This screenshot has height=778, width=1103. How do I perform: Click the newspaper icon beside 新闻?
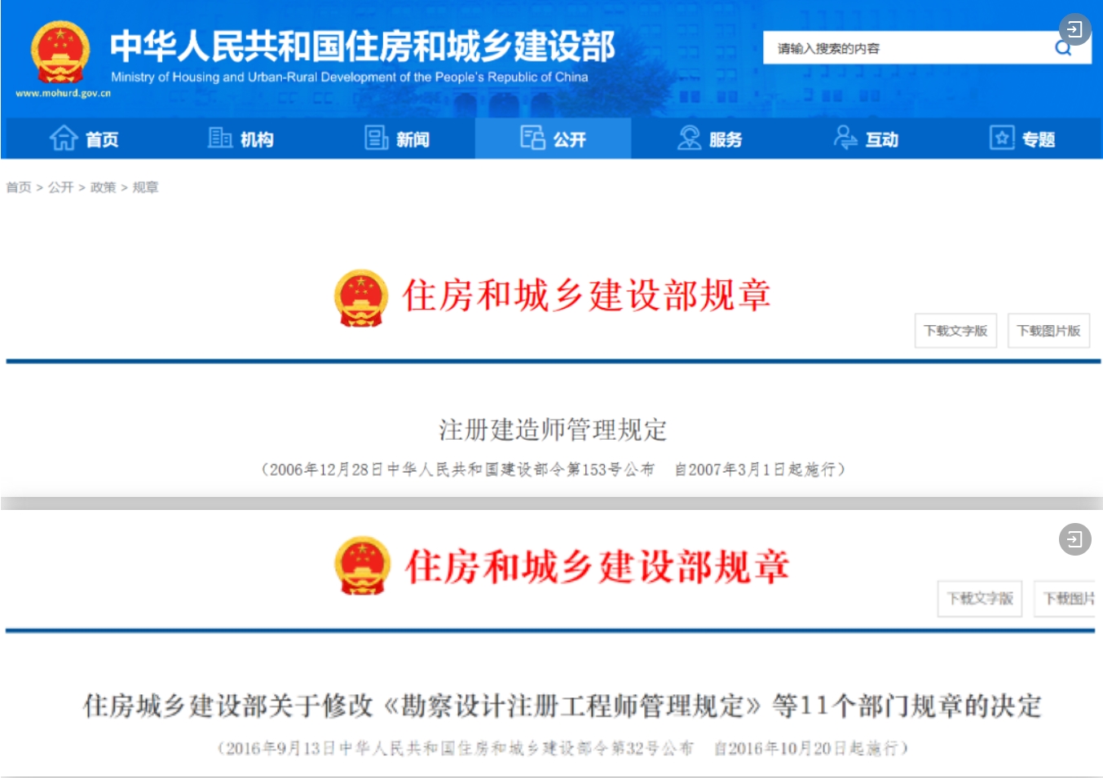(x=376, y=138)
